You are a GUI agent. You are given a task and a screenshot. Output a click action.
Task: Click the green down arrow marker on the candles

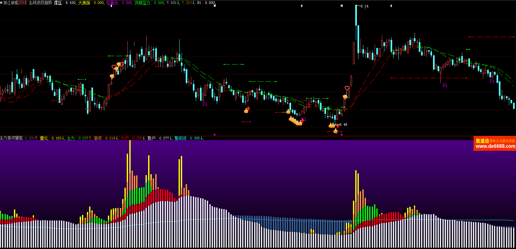click(x=328, y=109)
